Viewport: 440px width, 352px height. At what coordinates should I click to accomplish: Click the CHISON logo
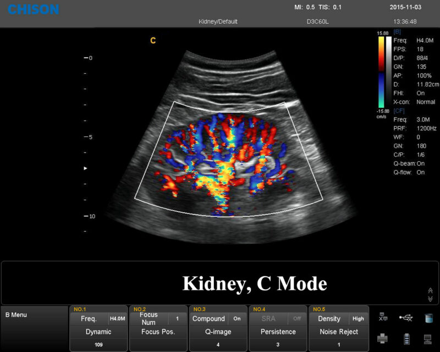(x=33, y=9)
